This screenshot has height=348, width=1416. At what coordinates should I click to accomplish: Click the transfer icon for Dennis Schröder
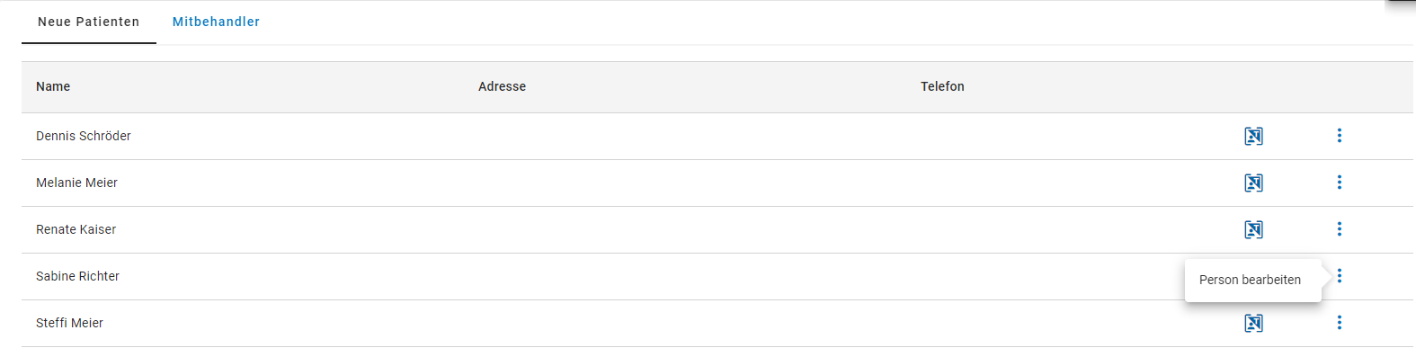pyautogui.click(x=1253, y=136)
